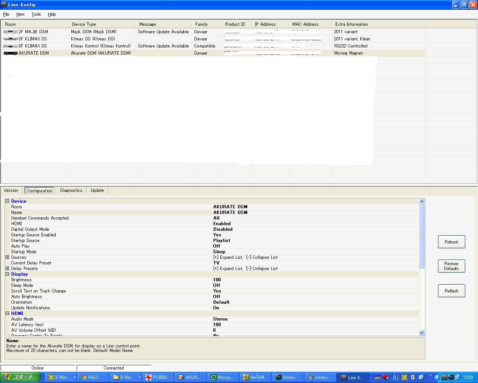Expand the Delay Presets tree node
The width and height of the screenshot is (478, 383).
[7, 269]
